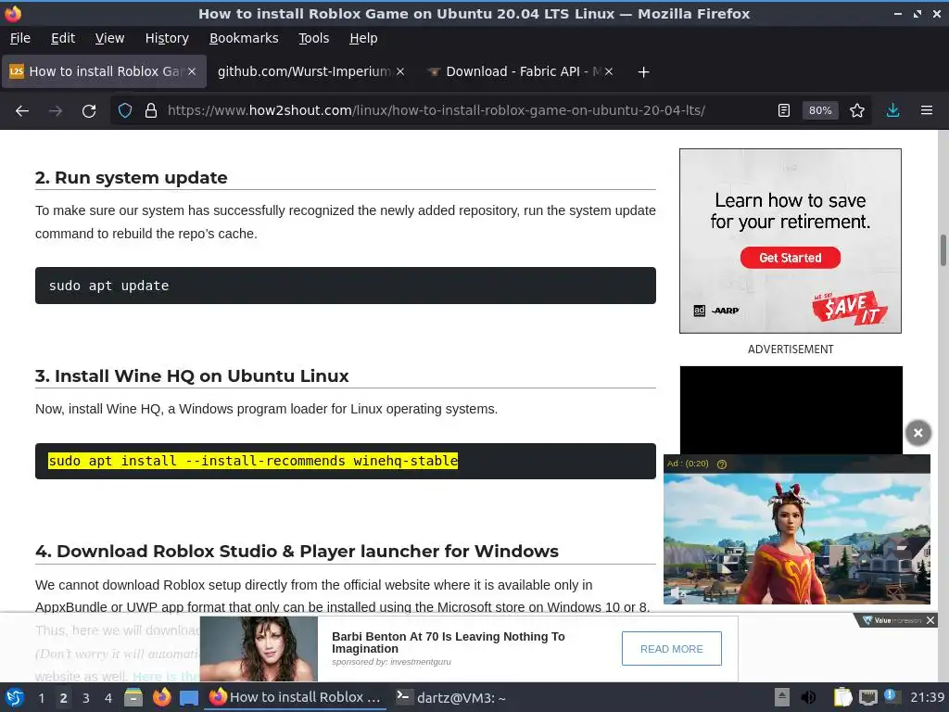
Task: Switch to workspace 3
Action: tap(86, 698)
